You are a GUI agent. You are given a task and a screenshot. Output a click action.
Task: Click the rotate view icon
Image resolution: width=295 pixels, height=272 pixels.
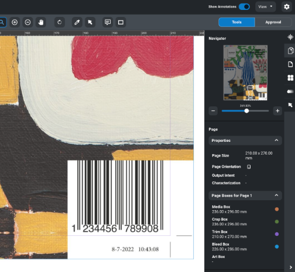(x=60, y=22)
